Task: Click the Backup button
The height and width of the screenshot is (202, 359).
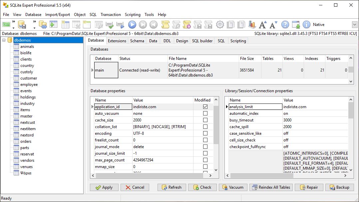Action: (x=340, y=187)
